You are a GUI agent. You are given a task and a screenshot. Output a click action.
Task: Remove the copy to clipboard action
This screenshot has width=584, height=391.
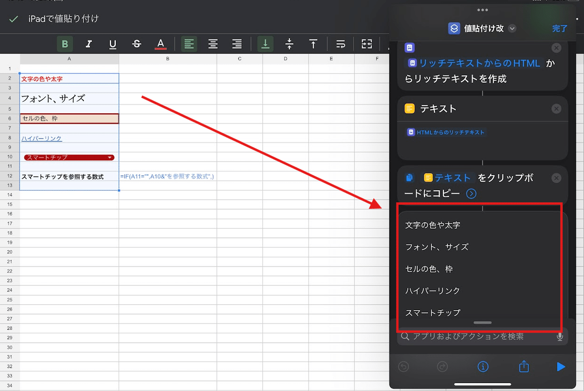click(x=556, y=178)
